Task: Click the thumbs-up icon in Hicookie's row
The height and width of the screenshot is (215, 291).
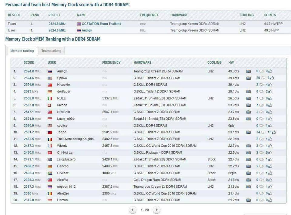Action: point(270,85)
